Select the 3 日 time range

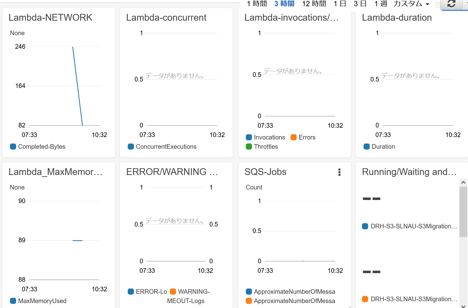pos(360,4)
